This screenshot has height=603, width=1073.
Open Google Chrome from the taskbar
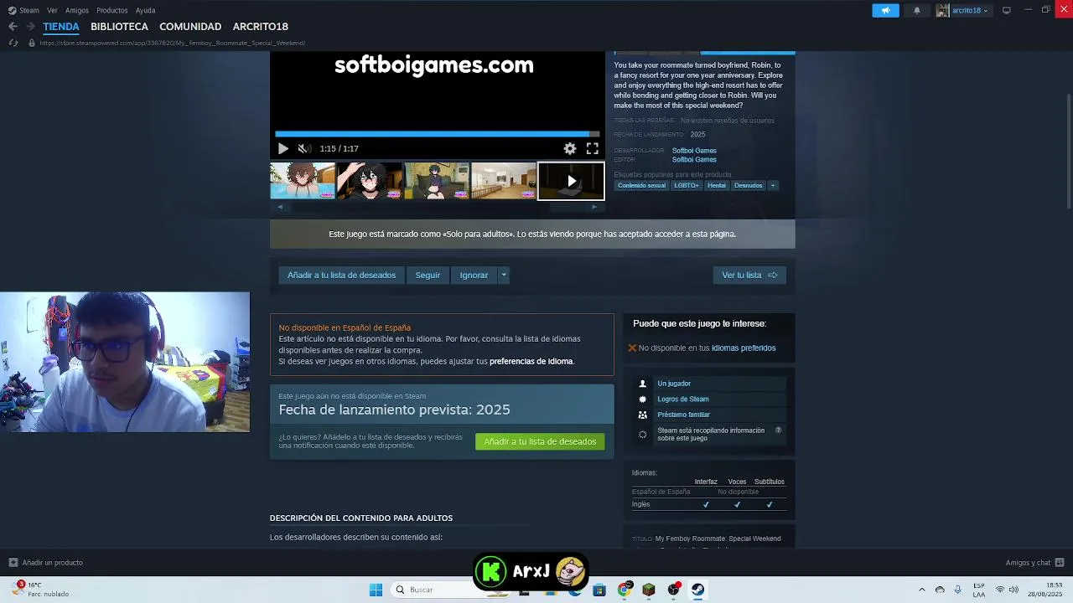coord(624,590)
